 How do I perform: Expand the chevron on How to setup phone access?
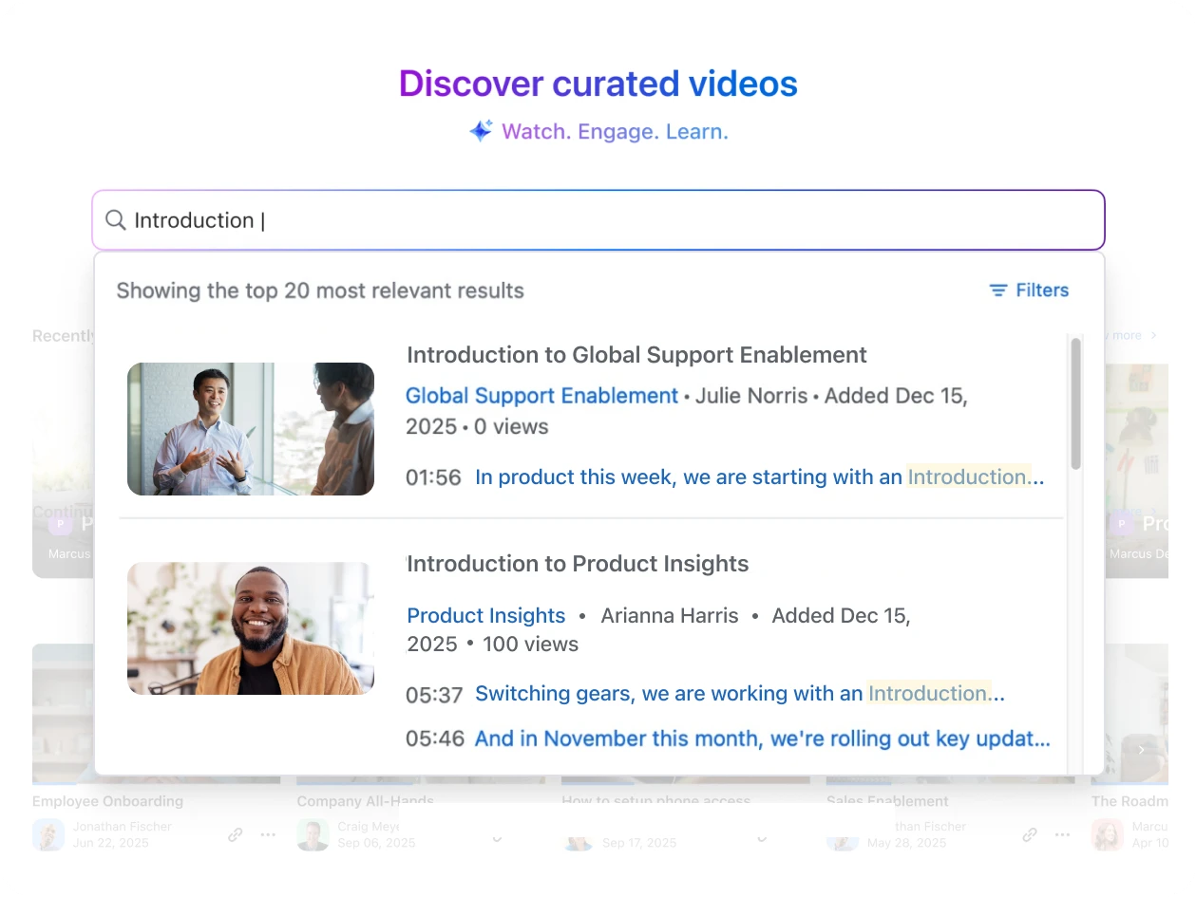coord(761,839)
